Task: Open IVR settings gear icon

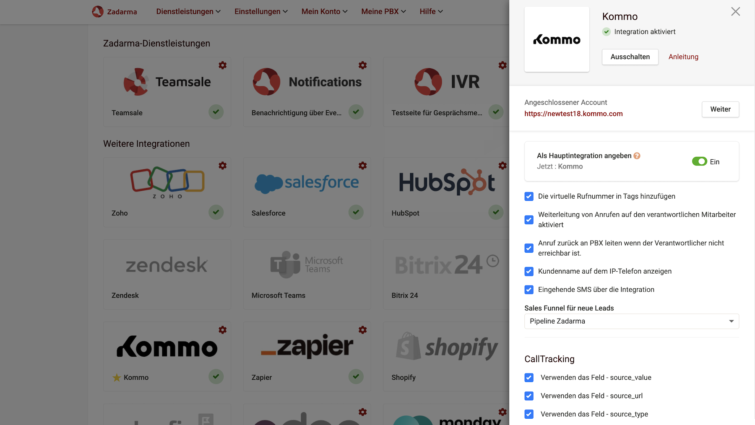Action: point(502,65)
